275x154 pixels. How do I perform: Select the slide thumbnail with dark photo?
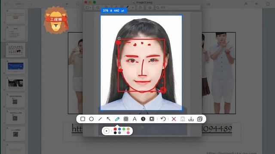[x=15, y=83]
